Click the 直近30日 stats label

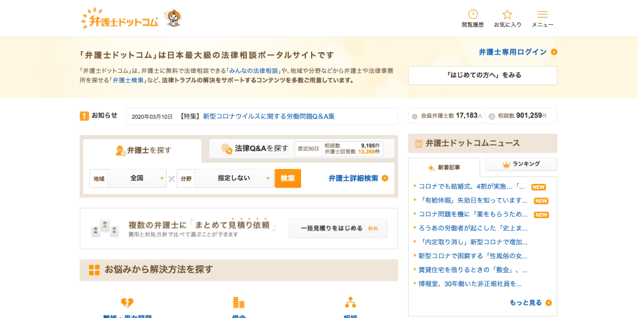click(x=309, y=149)
